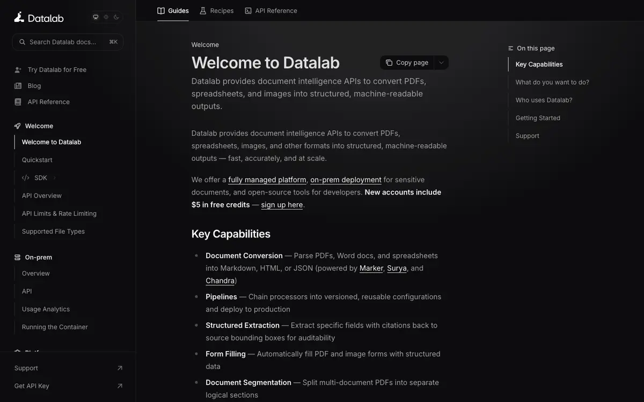The image size is (644, 402).
Task: Open Try Datalab for Free
Action: click(x=57, y=70)
